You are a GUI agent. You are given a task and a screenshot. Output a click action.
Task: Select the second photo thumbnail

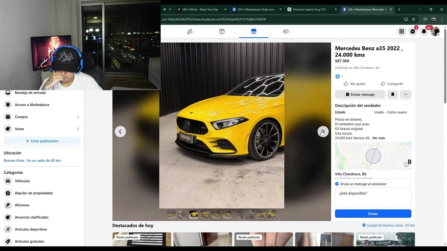point(182,214)
